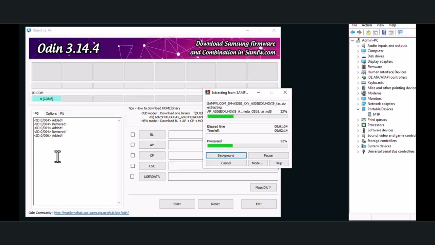The image size is (435, 245).
Task: Select the Human Interface Devices icon
Action: 364,72
